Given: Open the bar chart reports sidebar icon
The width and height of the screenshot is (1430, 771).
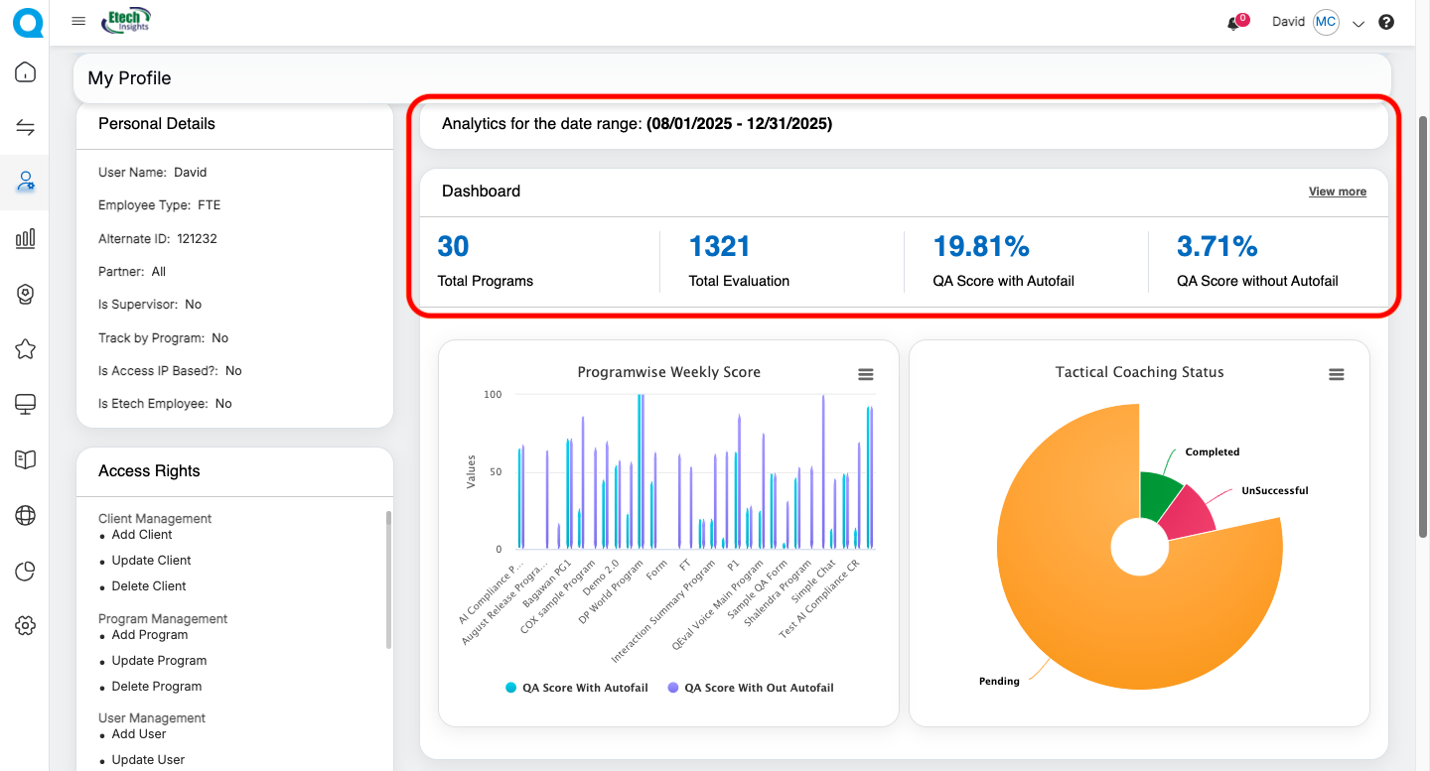Looking at the screenshot, I should [x=26, y=238].
